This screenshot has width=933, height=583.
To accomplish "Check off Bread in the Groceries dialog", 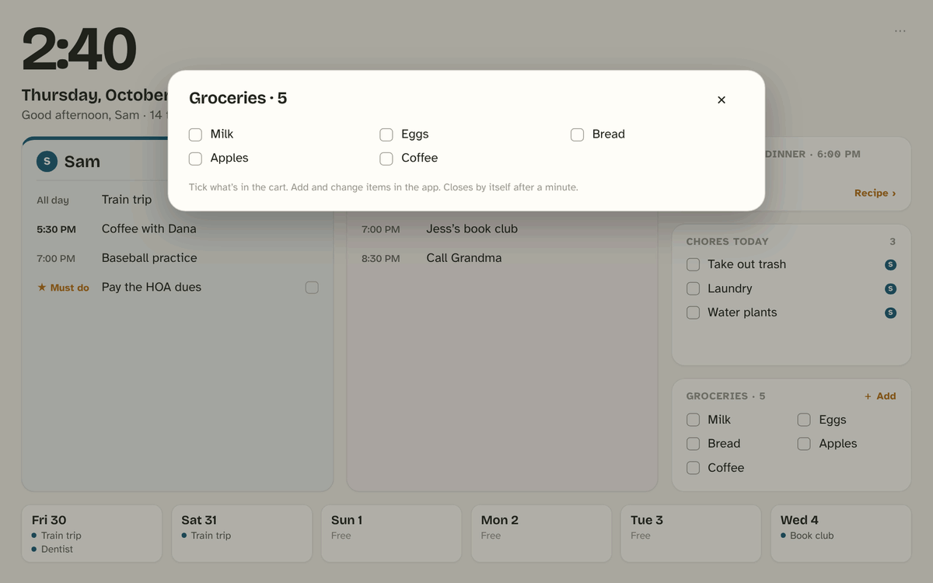I will 577,134.
